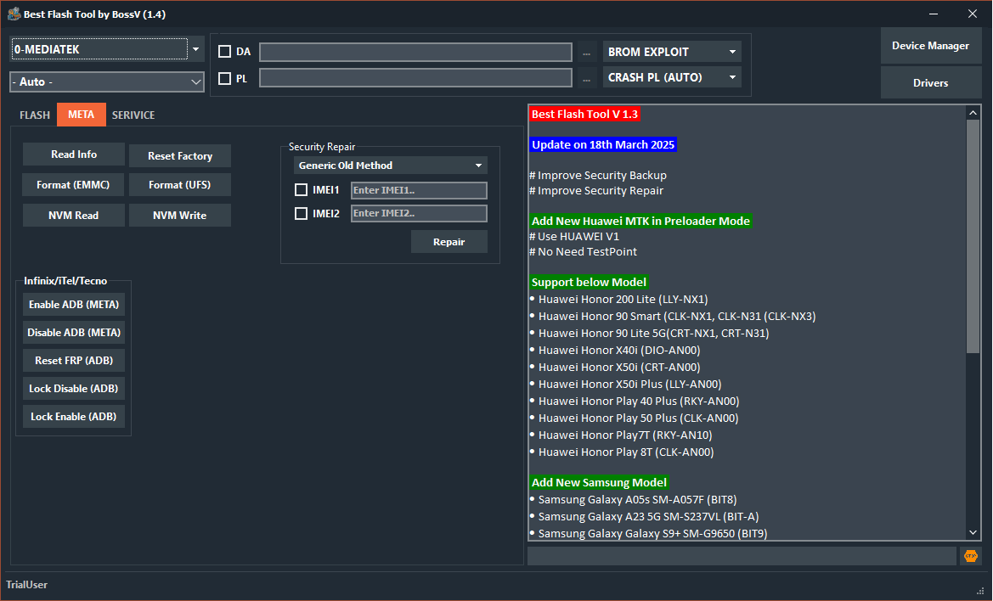Click 'Add New Samsung Model' heading

coord(599,482)
